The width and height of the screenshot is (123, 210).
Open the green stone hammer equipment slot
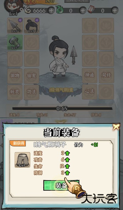[15, 42]
